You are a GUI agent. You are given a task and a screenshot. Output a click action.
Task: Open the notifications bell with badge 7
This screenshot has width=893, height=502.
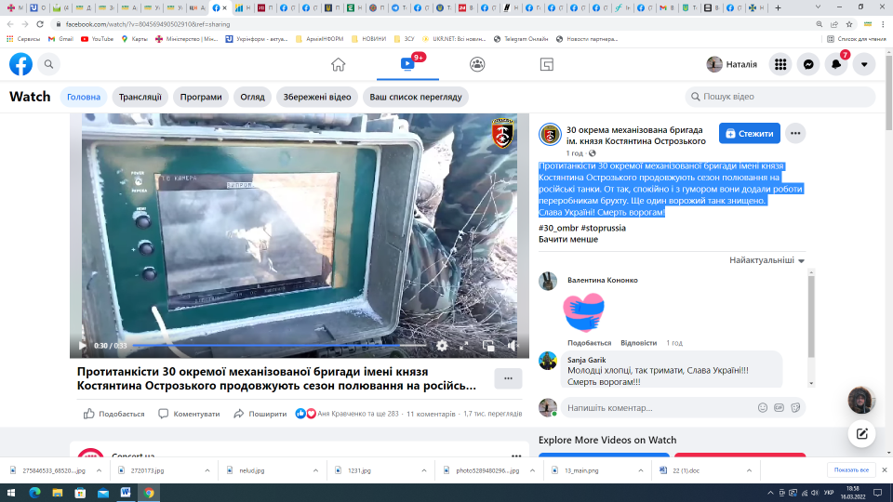point(836,64)
